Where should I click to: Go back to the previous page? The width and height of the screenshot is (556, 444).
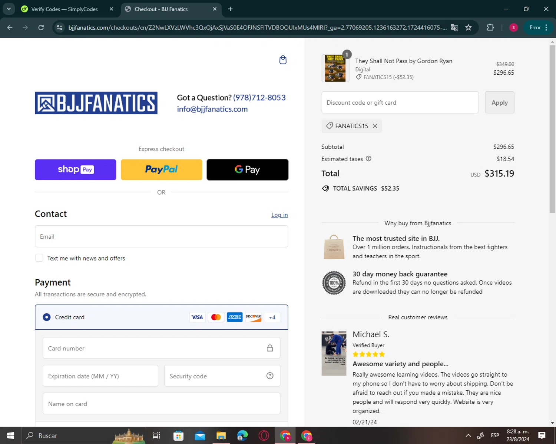10,27
